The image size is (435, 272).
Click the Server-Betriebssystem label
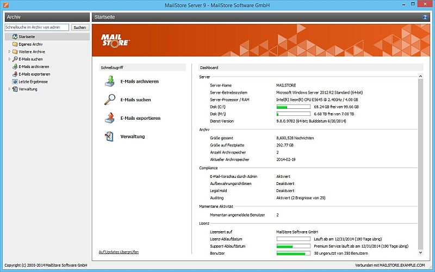228,92
